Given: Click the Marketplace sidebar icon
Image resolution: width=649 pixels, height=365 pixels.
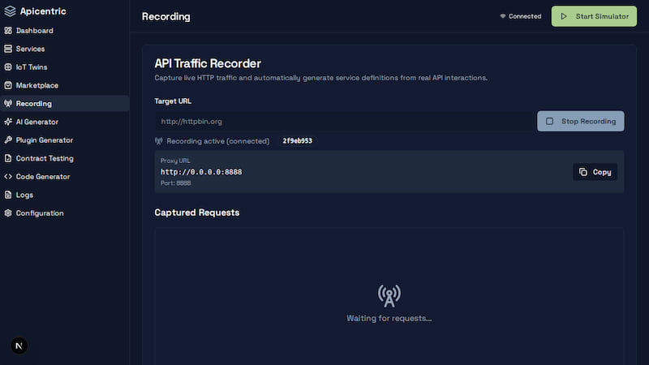Looking at the screenshot, I should pyautogui.click(x=8, y=85).
